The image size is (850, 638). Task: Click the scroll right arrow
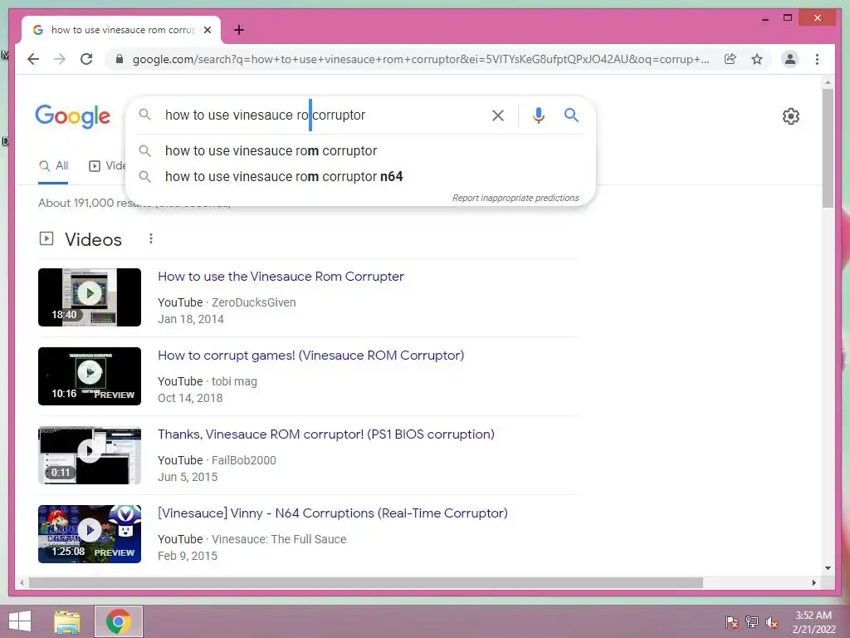pyautogui.click(x=813, y=582)
